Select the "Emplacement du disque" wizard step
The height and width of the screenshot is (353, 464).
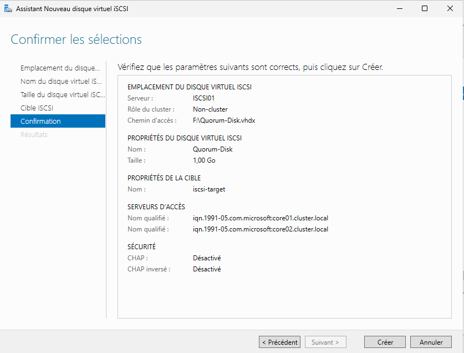(x=59, y=68)
